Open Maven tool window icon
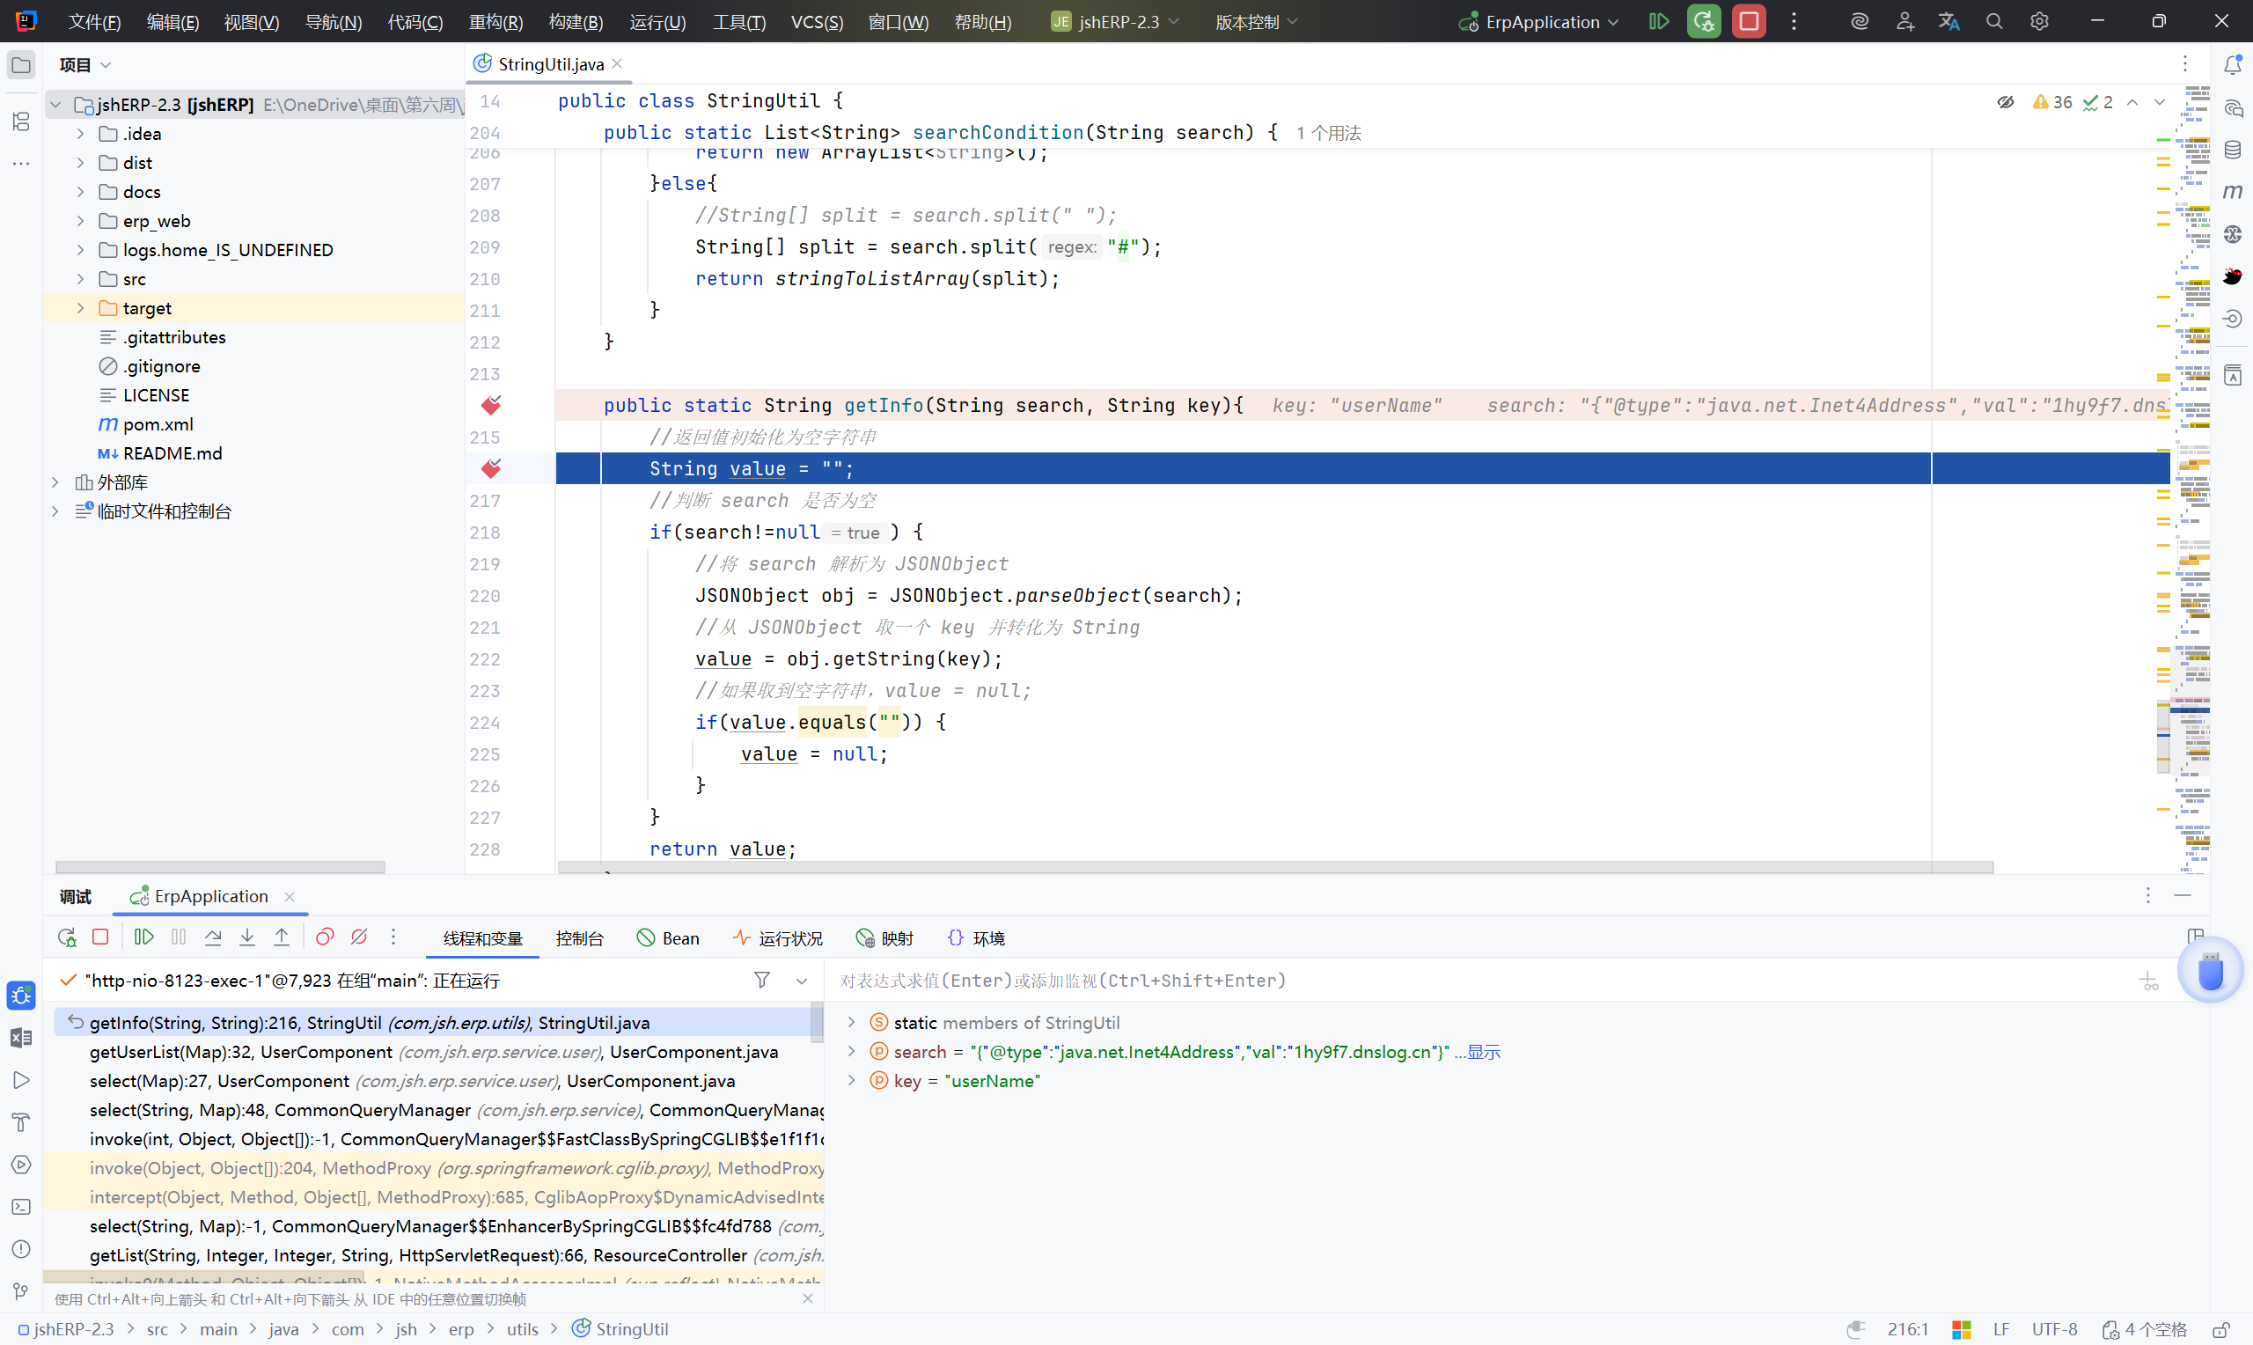Viewport: 2253px width, 1345px height. click(2232, 191)
